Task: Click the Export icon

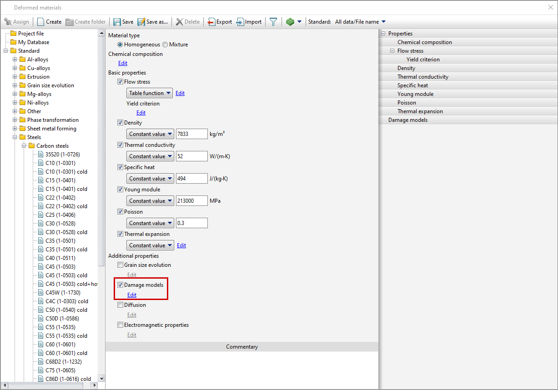Action: click(x=211, y=22)
